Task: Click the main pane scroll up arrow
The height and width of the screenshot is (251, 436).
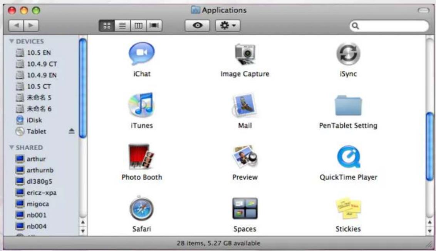Action: point(429,222)
